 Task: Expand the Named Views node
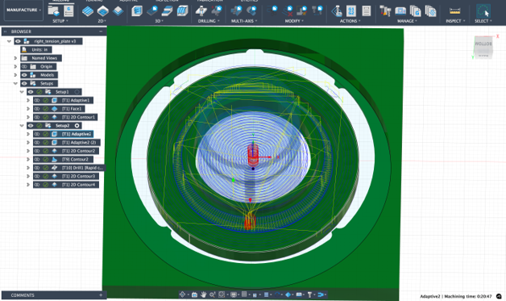tap(15, 58)
